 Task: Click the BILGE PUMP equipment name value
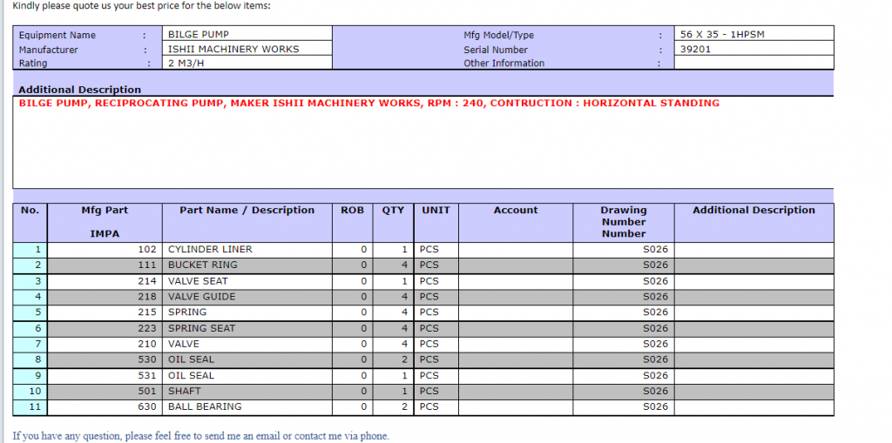point(199,34)
